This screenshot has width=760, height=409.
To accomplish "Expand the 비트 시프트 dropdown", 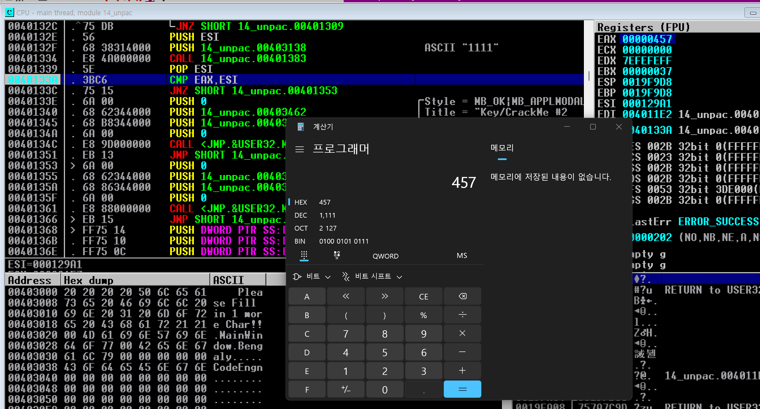I will tap(372, 276).
